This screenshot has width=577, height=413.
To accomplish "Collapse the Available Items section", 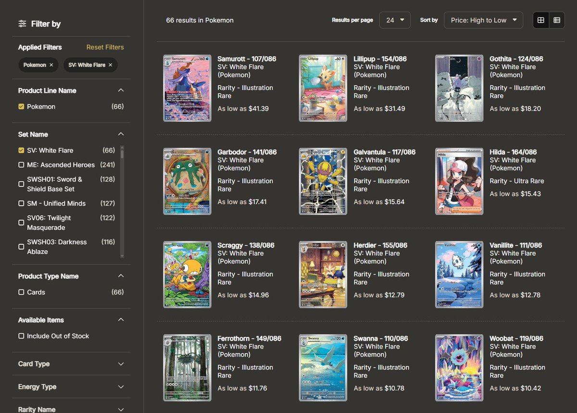I will [121, 320].
